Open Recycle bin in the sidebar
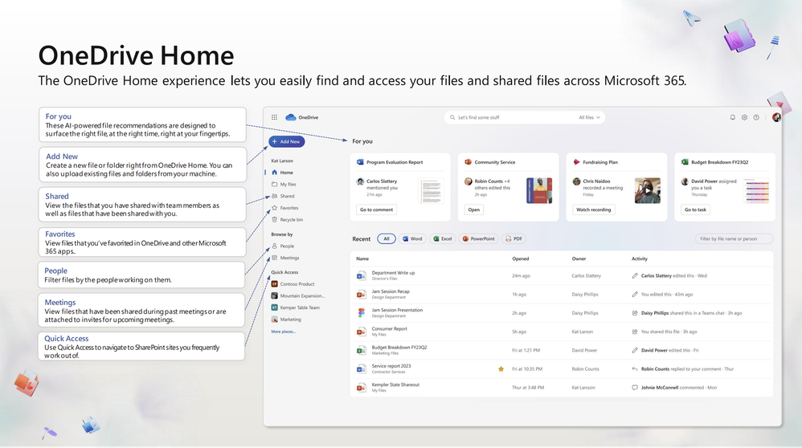This screenshot has width=802, height=448. pyautogui.click(x=287, y=219)
